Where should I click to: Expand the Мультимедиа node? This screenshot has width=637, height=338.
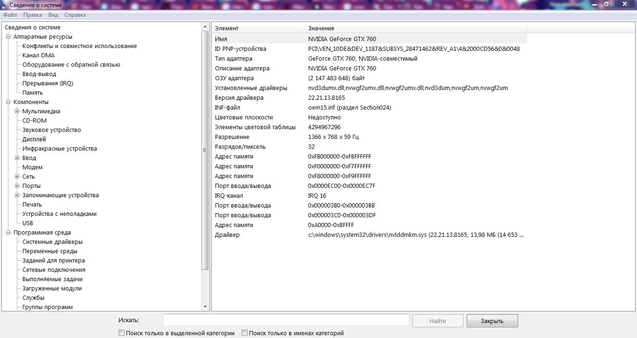coord(17,111)
